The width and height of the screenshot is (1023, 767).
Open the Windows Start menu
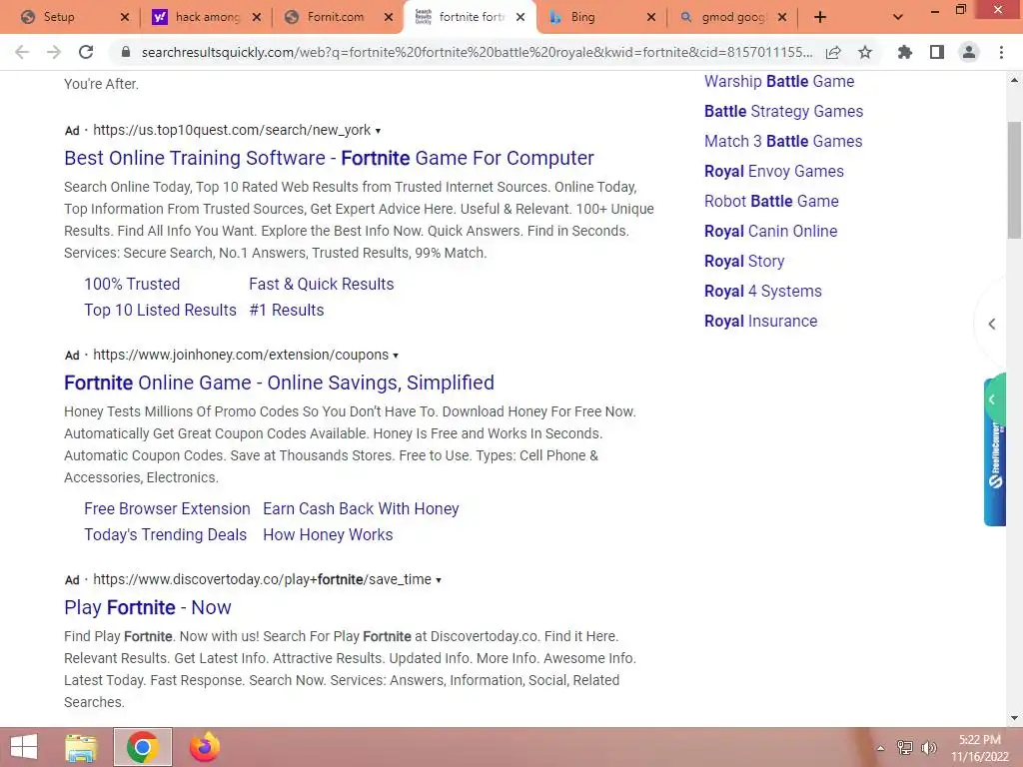(24, 747)
